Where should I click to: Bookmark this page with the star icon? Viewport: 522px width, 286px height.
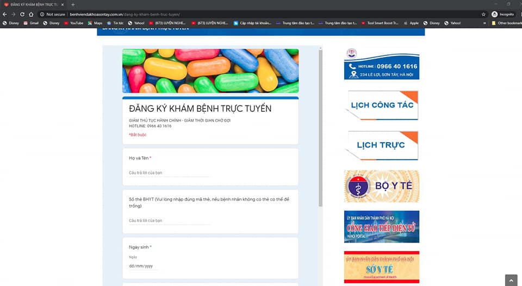[x=483, y=14]
